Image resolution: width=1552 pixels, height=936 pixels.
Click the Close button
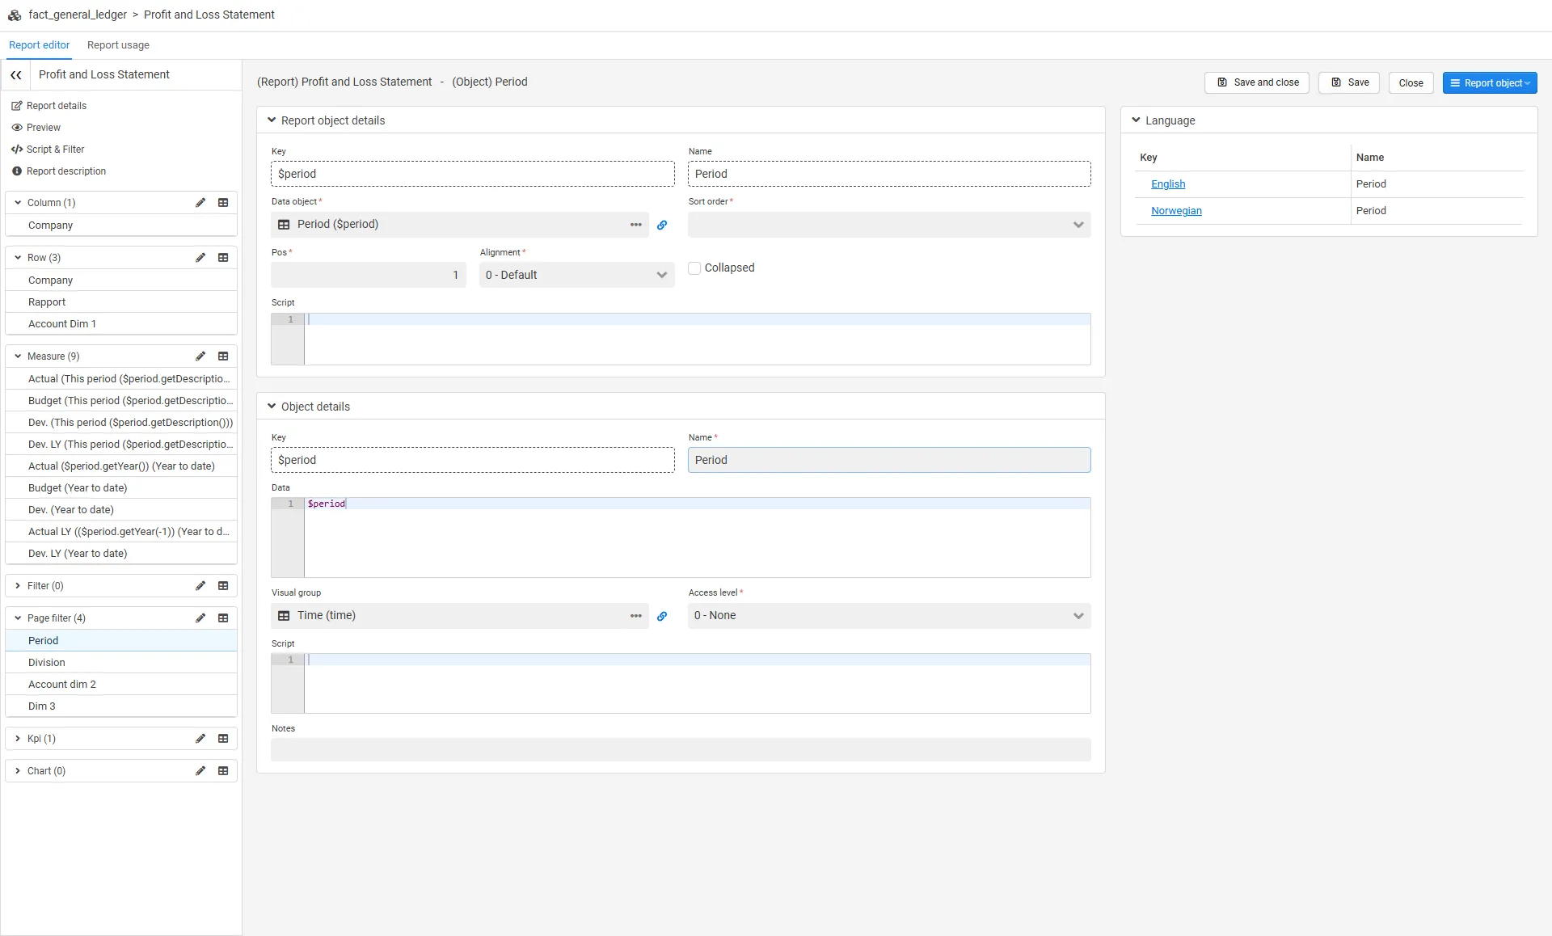(x=1411, y=82)
